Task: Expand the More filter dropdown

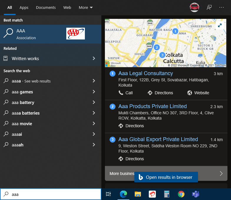Action: (x=85, y=7)
